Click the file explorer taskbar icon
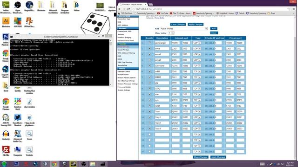Image resolution: width=298 pixels, height=167 pixels. pos(93,164)
